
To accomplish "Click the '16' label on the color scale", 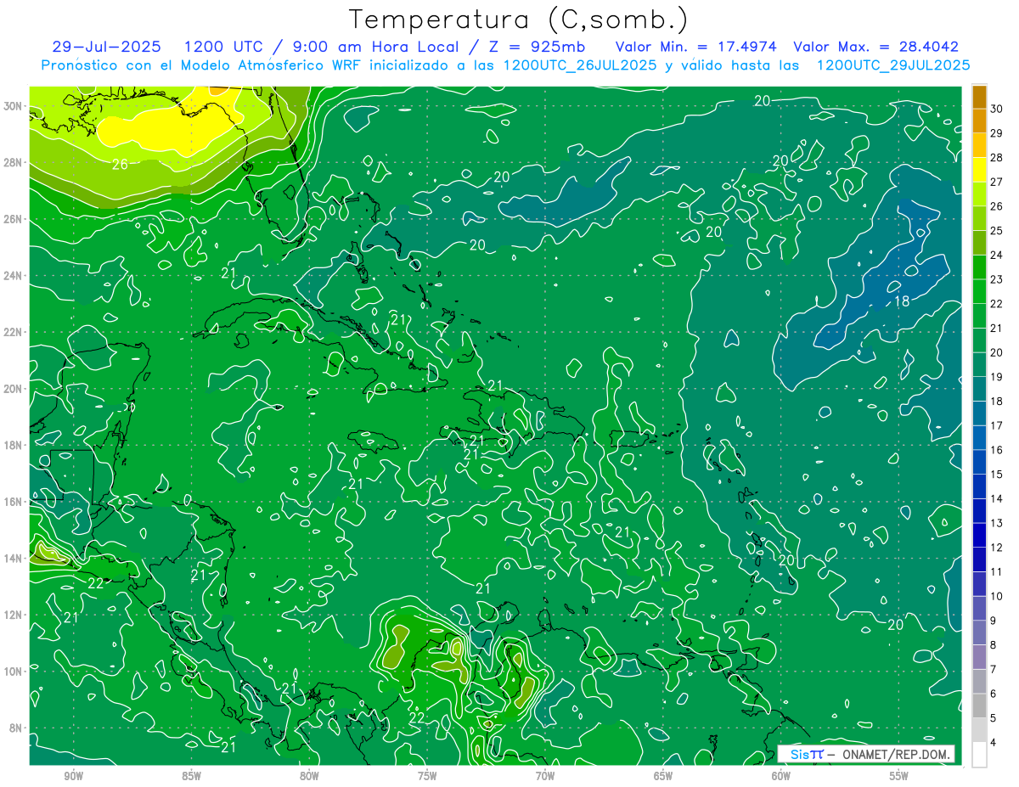I will click(997, 450).
